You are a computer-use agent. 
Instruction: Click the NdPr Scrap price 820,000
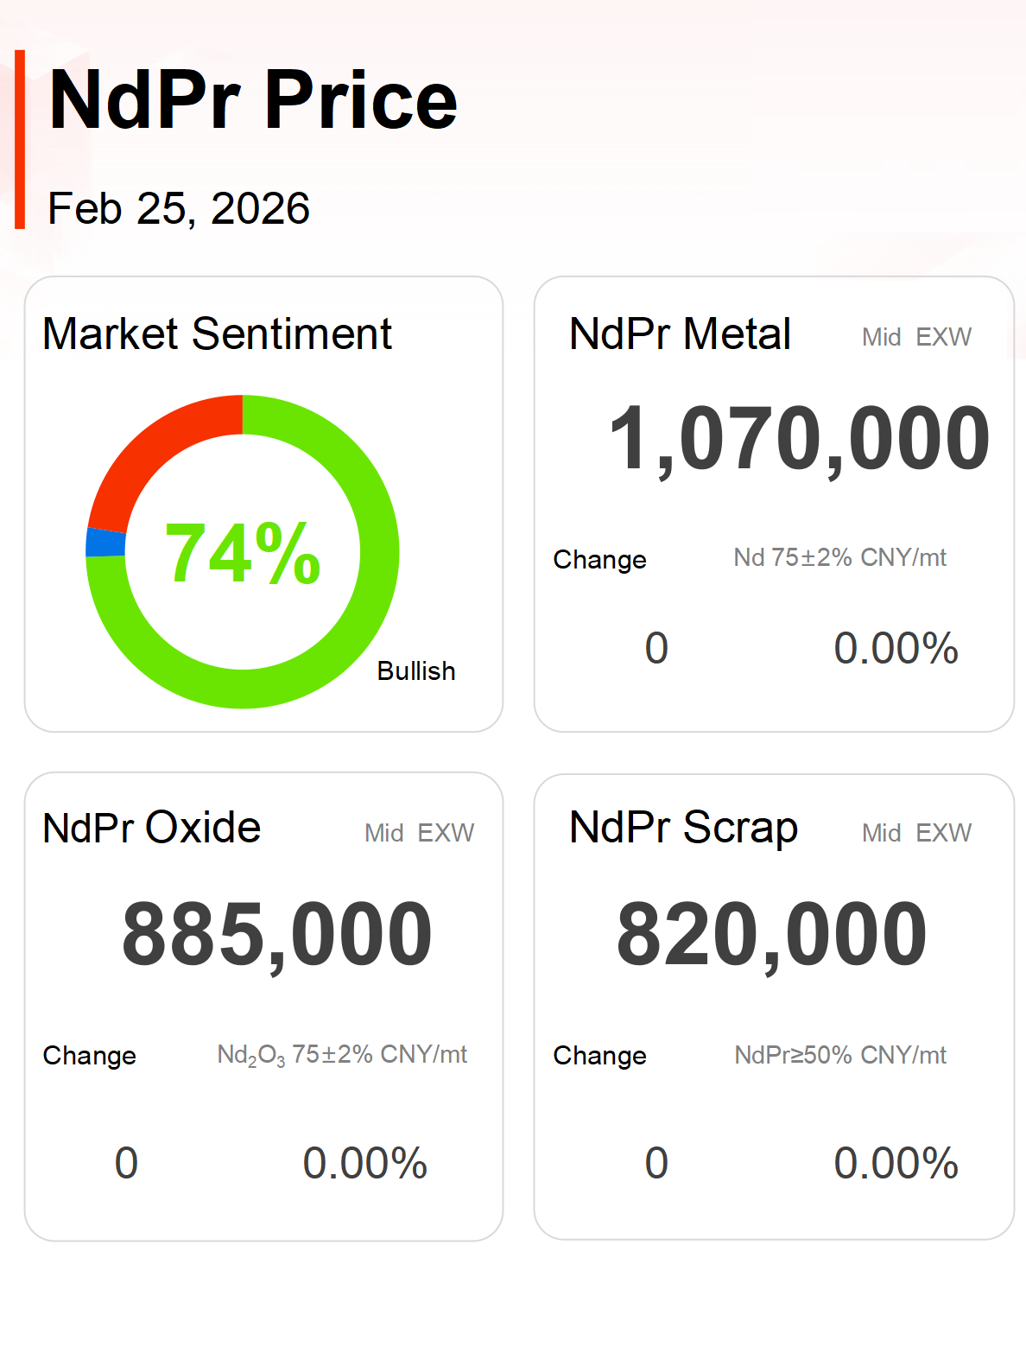[x=771, y=935]
